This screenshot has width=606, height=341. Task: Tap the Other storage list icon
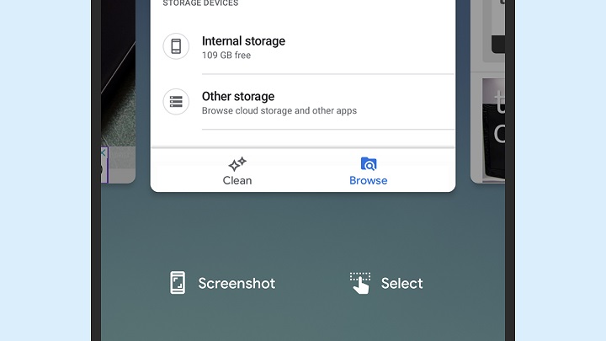(176, 102)
